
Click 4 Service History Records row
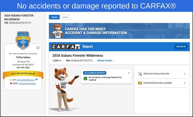coord(162,74)
